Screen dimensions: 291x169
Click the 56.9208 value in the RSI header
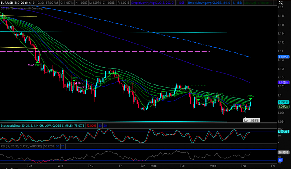point(49,146)
